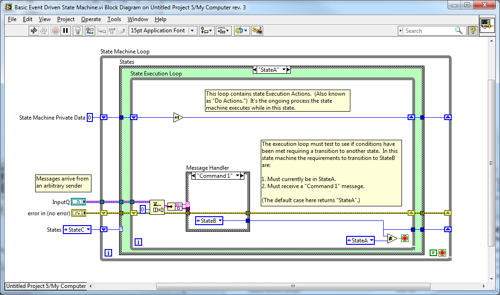Click the InputQ queue terminal
Screen dimensions: 500x295
78,202
